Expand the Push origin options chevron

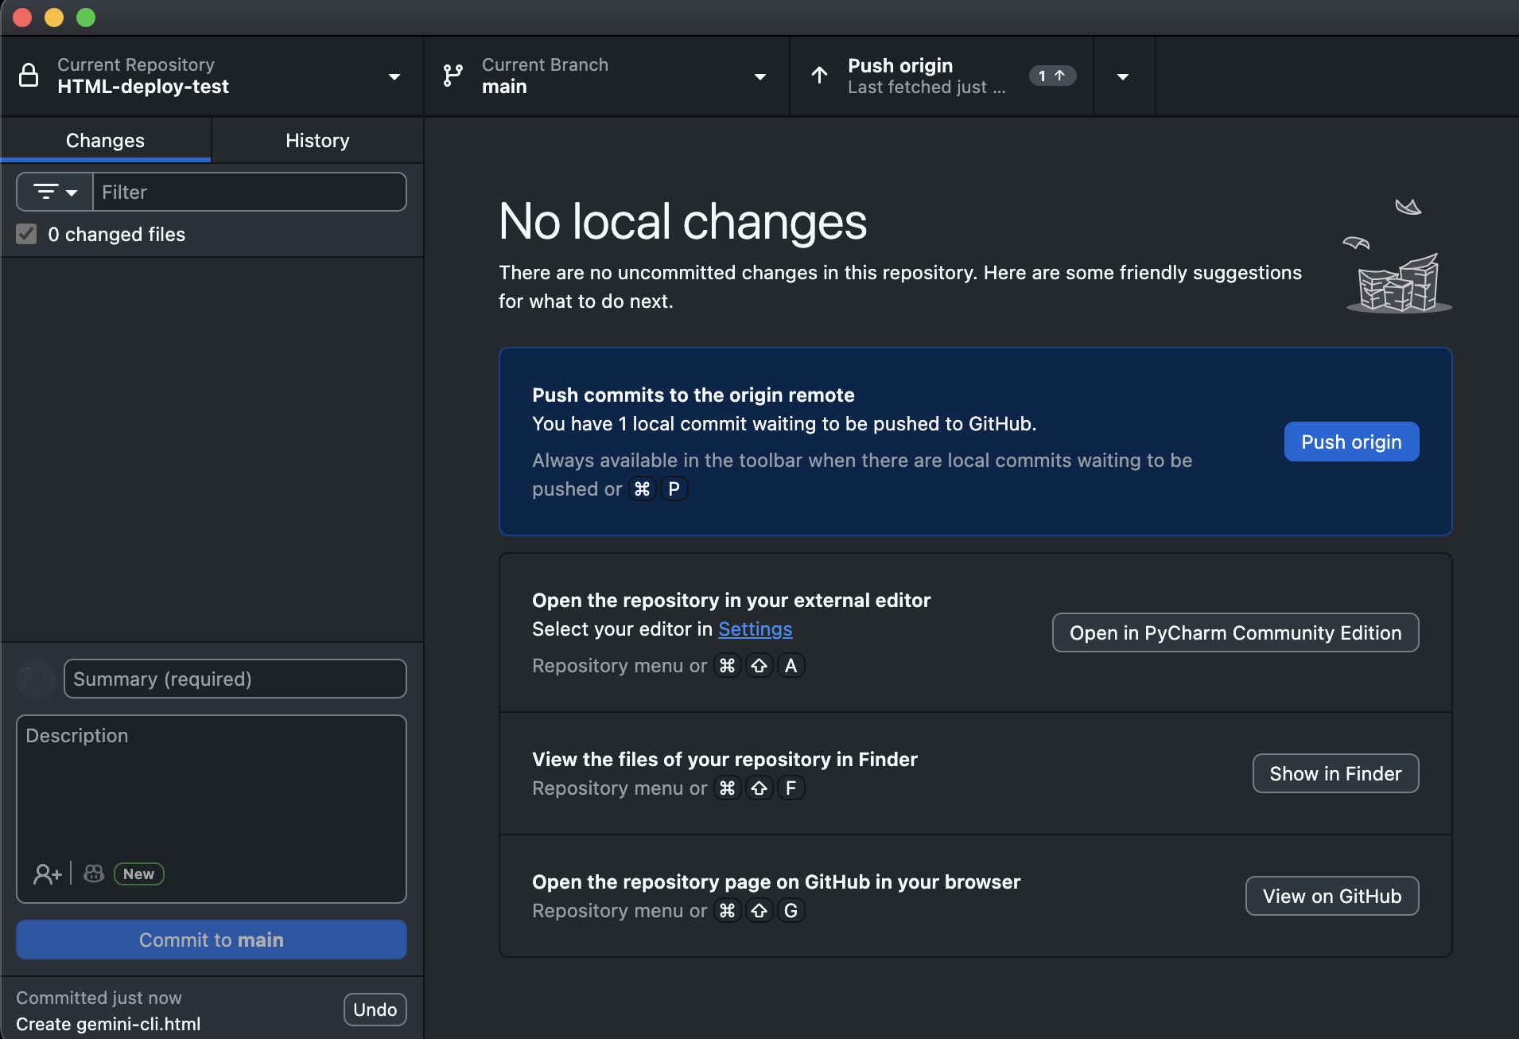click(x=1123, y=76)
